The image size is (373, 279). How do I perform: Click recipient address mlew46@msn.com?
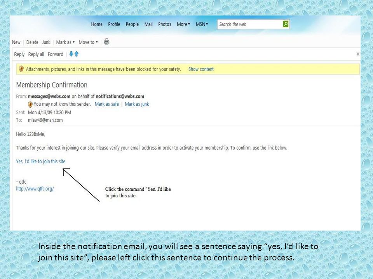(x=45, y=120)
